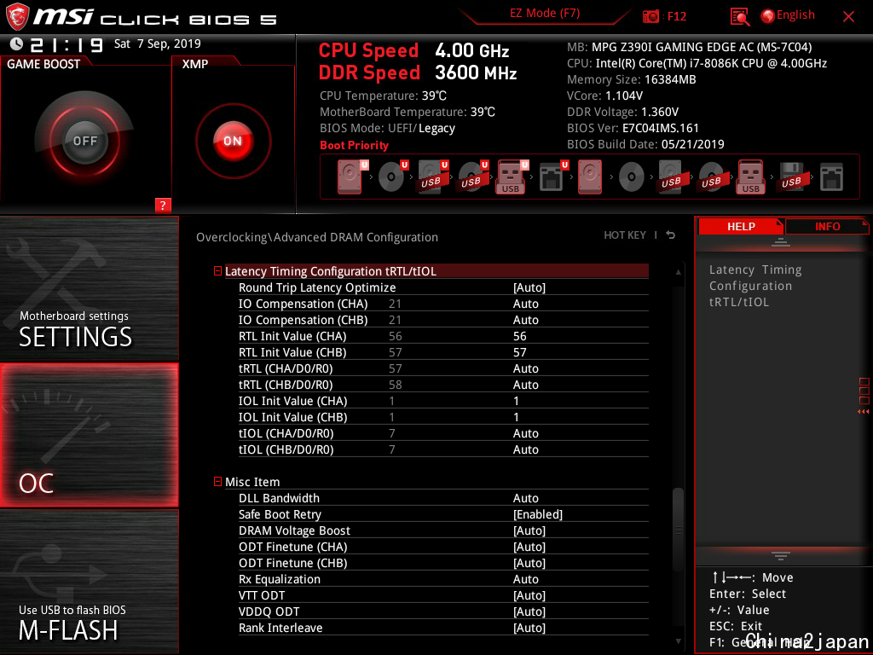873x655 pixels.
Task: Take a screenshot with the F12 camera icon
Action: pos(650,16)
